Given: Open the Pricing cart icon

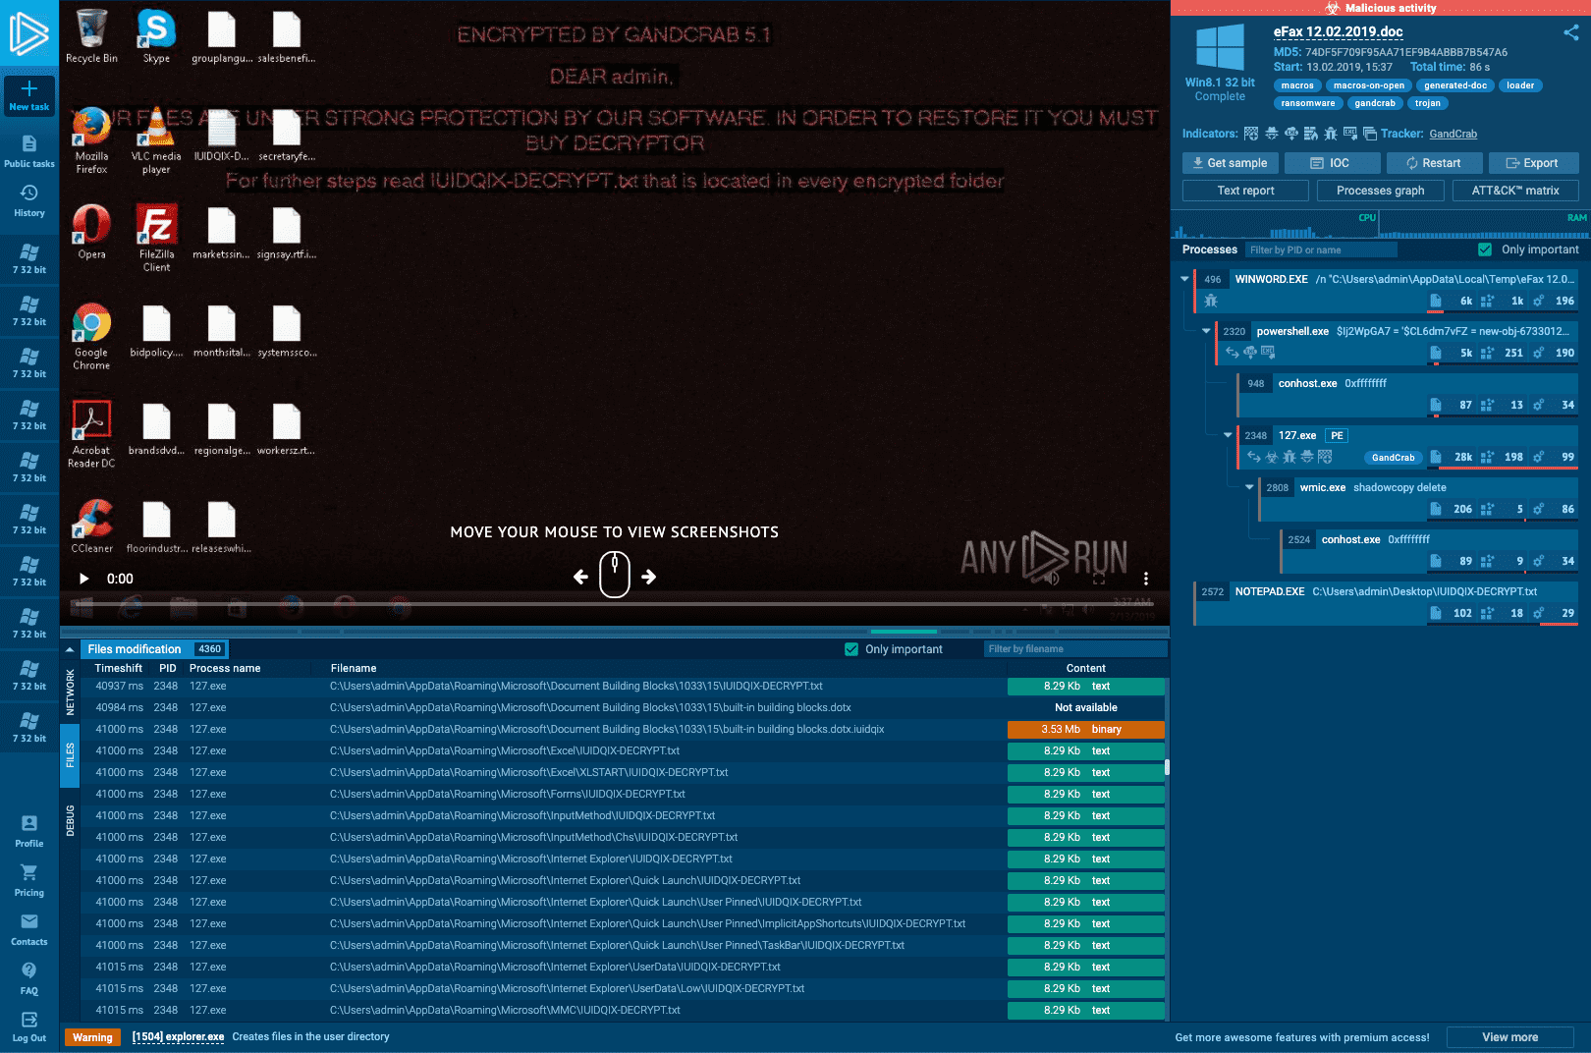Looking at the screenshot, I should pos(29,873).
